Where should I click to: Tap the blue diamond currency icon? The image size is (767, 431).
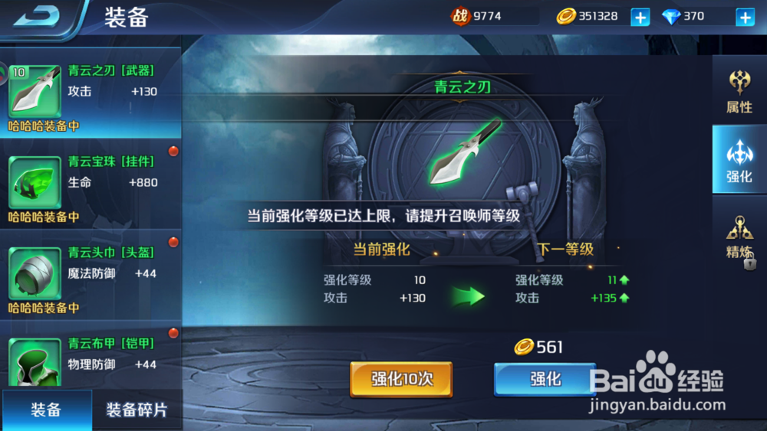671,17
